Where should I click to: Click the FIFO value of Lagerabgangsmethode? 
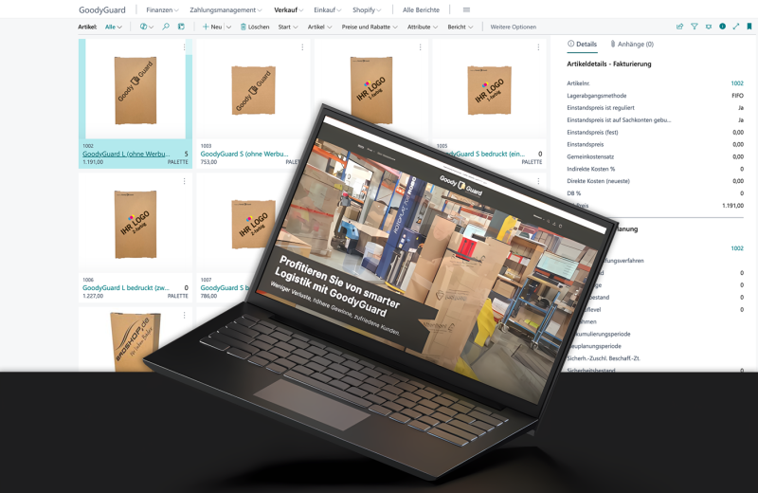738,96
